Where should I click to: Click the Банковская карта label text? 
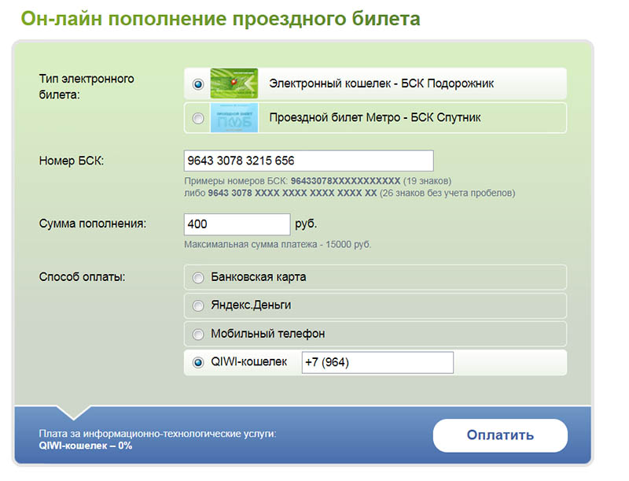[x=259, y=277]
